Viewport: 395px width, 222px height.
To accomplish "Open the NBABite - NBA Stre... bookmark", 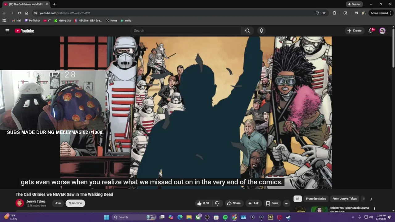I will (x=88, y=21).
